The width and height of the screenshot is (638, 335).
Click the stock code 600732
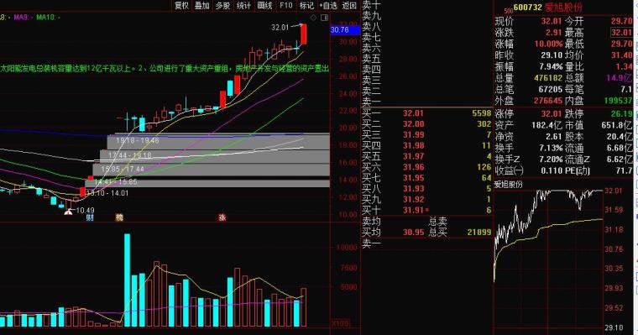coord(528,8)
